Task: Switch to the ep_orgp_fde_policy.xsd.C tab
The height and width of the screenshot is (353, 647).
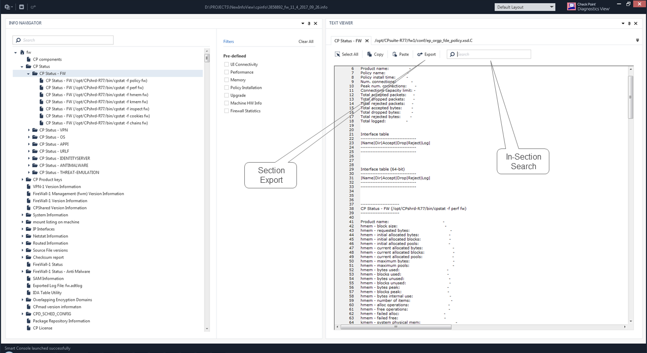Action: pyautogui.click(x=423, y=41)
